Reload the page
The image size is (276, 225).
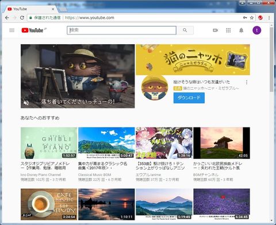point(22,18)
